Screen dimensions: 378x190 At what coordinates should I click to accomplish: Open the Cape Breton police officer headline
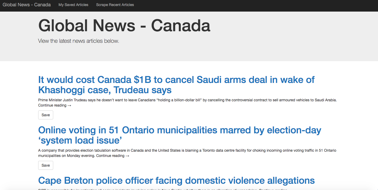click(x=176, y=181)
